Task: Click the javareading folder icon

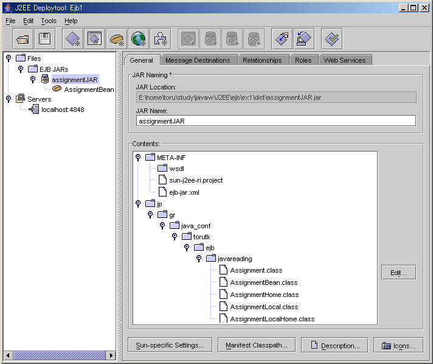Action: click(x=211, y=258)
